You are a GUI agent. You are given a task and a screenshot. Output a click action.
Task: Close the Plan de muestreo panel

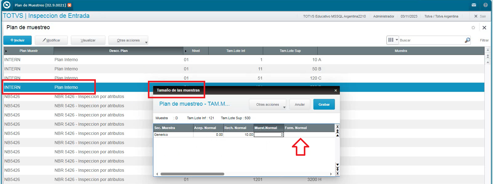point(484,28)
